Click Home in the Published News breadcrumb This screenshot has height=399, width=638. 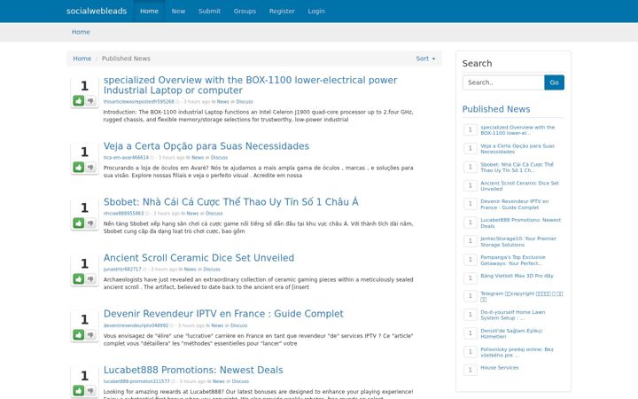[82, 59]
